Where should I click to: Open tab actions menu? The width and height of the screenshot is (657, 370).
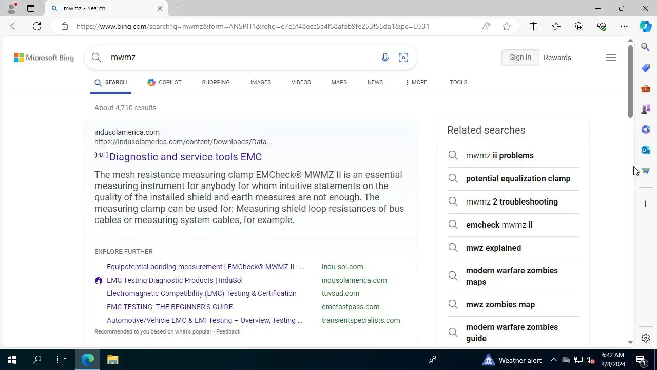[31, 8]
